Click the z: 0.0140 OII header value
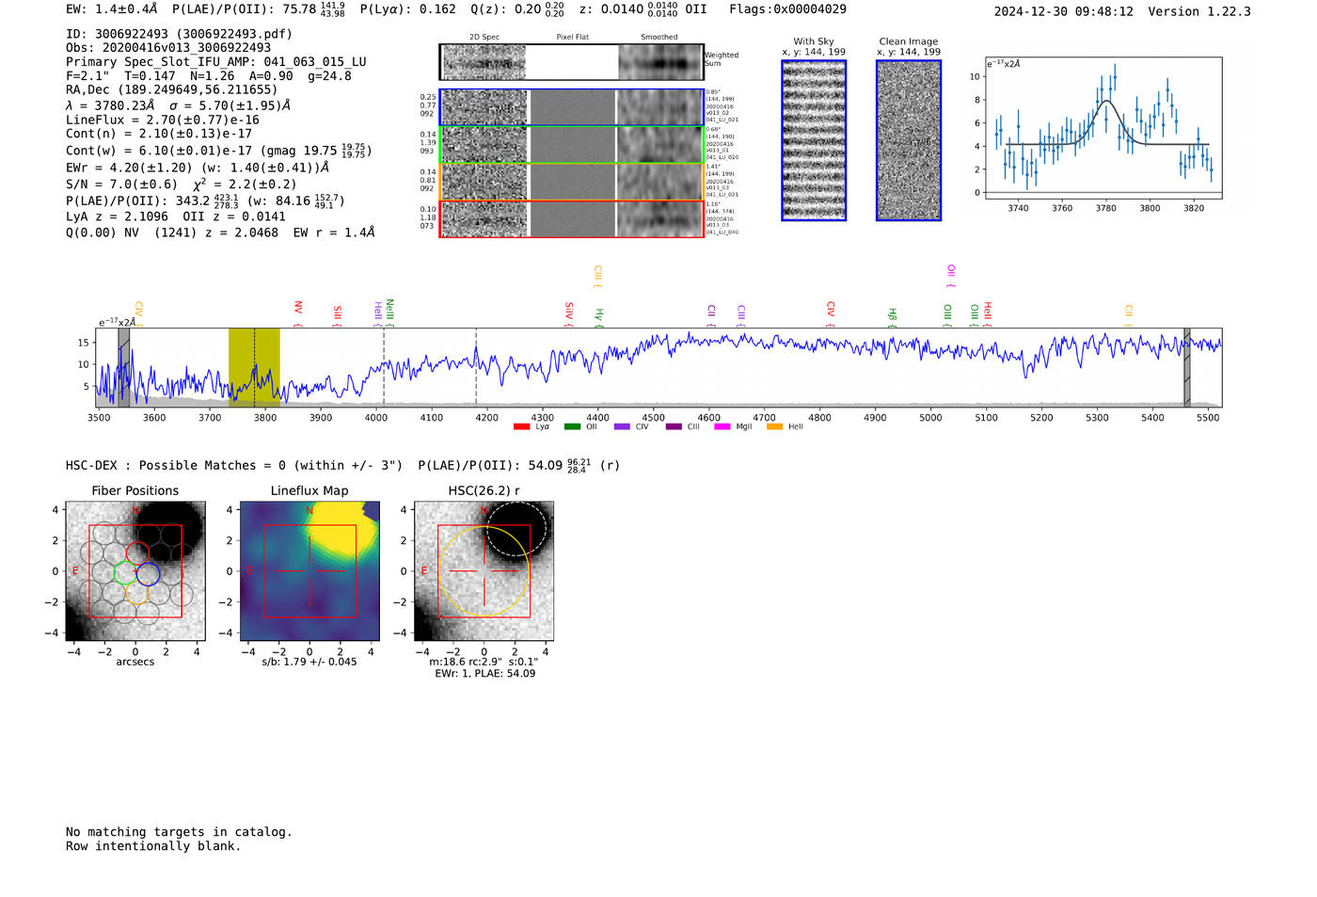1317x897 pixels. (x=643, y=9)
